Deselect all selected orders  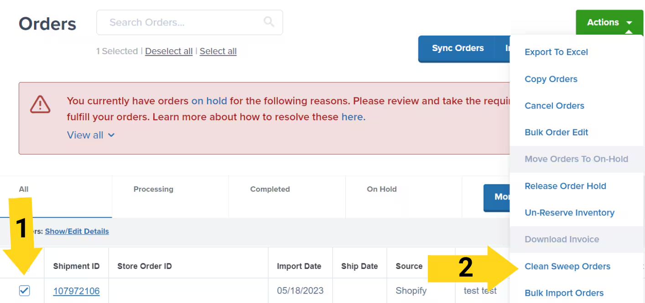[169, 51]
